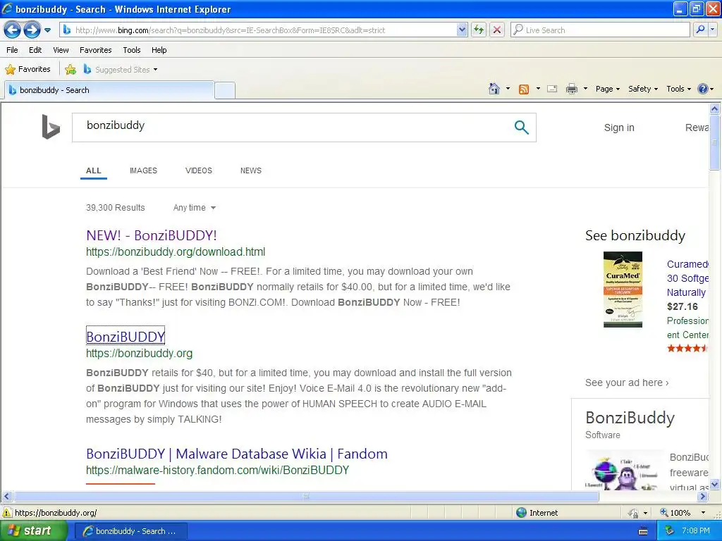Open the Windows Start button
Image resolution: width=722 pixels, height=541 pixels.
(33, 531)
